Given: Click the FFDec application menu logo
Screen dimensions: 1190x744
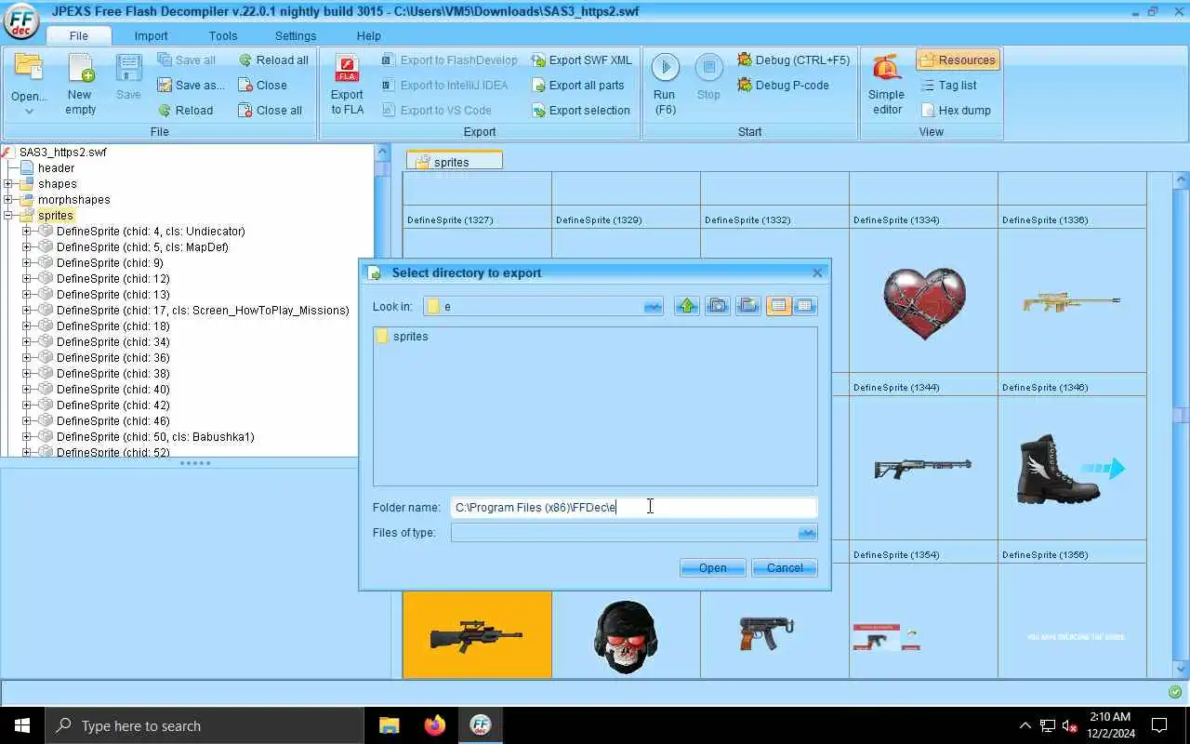Looking at the screenshot, I should point(21,21).
